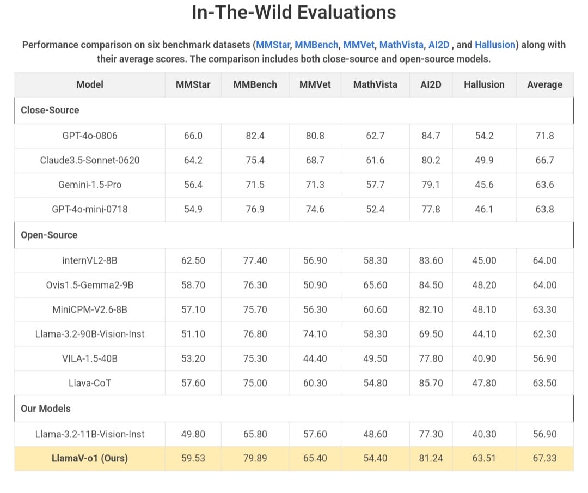Viewport: 588px width, 493px height.
Task: Click LlamaV-o1 Hallusion value 63.51
Action: [484, 459]
